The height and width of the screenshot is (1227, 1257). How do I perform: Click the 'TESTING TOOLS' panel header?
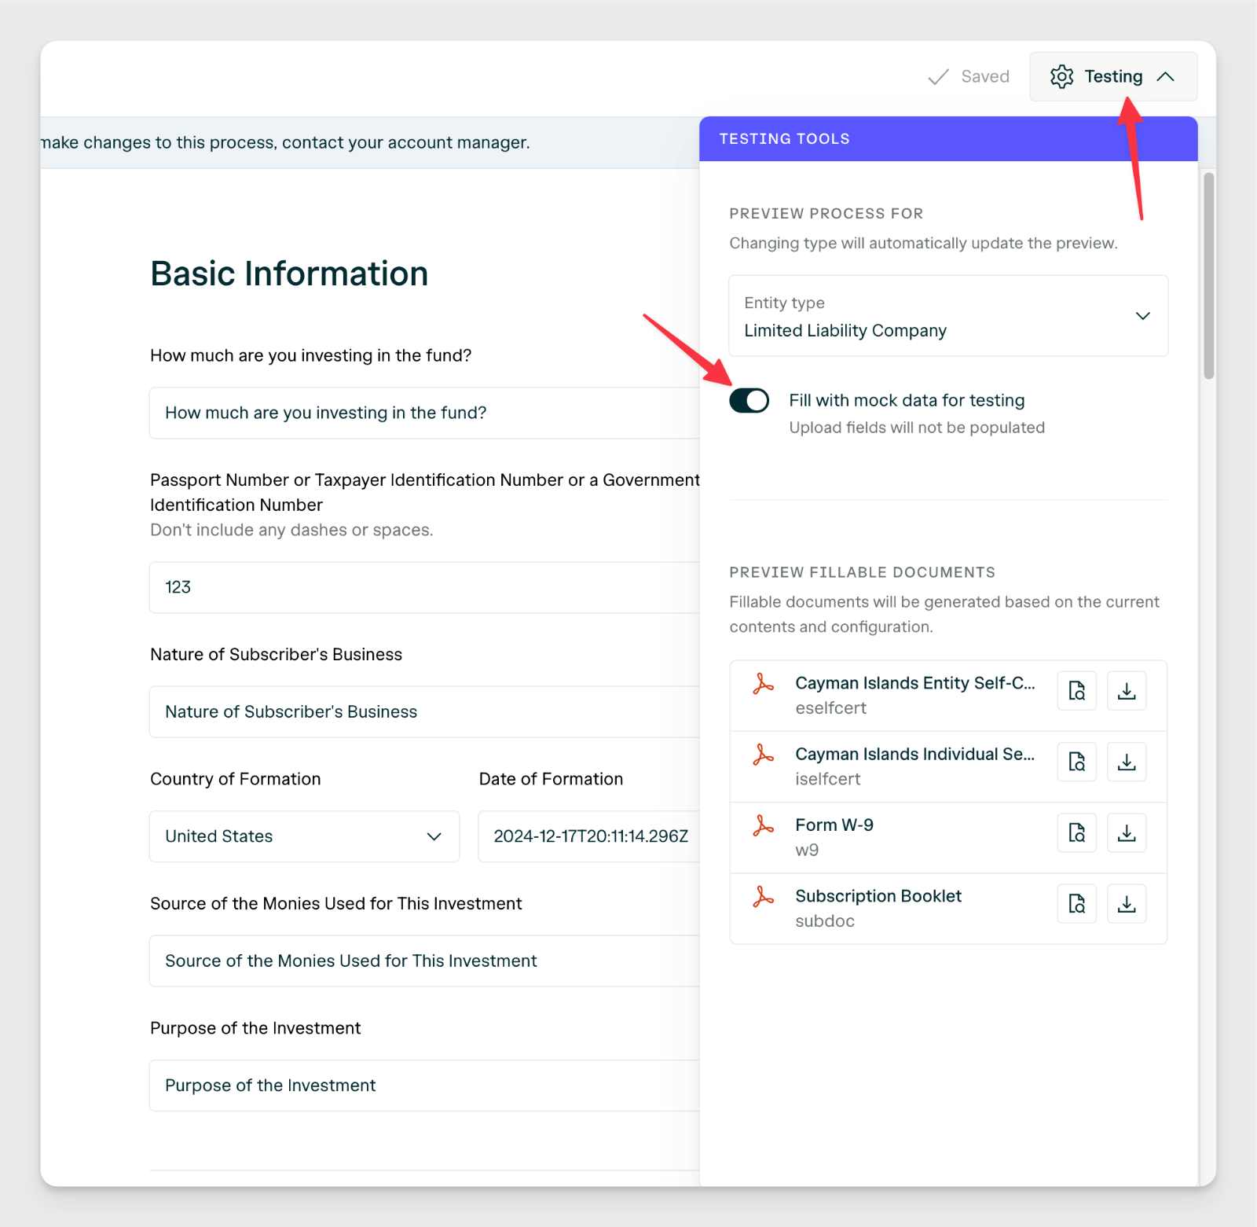(948, 139)
